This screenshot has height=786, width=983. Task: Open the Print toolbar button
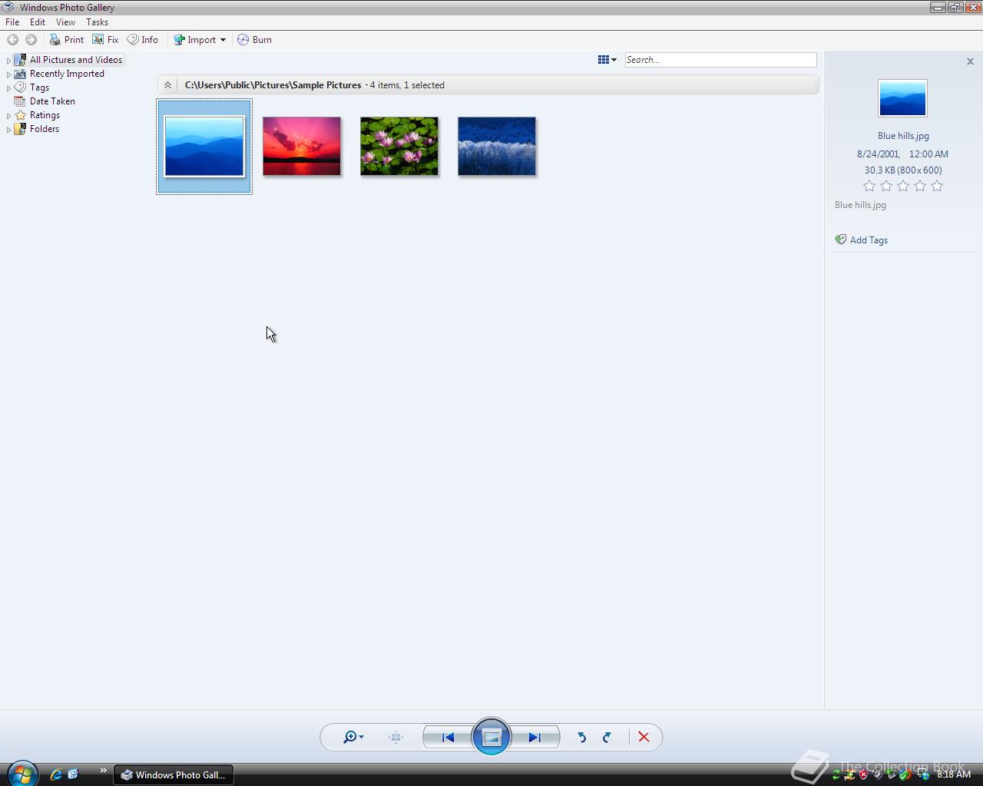[67, 40]
